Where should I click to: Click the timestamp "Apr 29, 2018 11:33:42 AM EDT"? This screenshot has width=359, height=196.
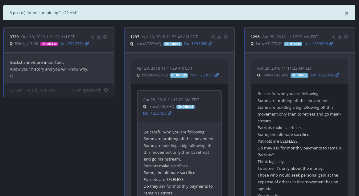[x=170, y=37]
